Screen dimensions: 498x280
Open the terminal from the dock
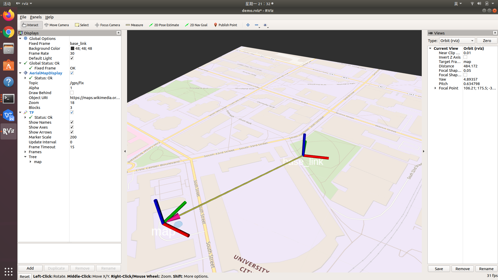(8, 99)
